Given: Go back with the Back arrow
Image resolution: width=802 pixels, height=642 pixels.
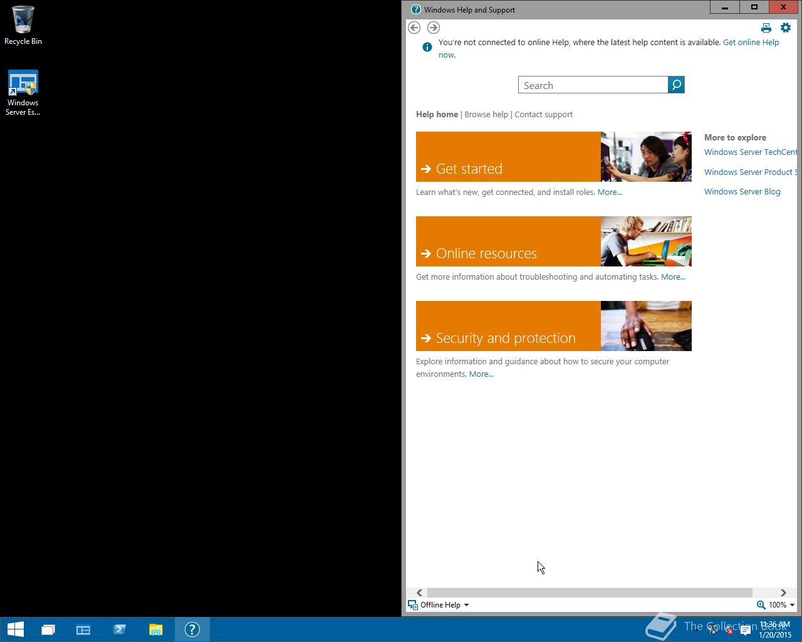Looking at the screenshot, I should coord(414,28).
